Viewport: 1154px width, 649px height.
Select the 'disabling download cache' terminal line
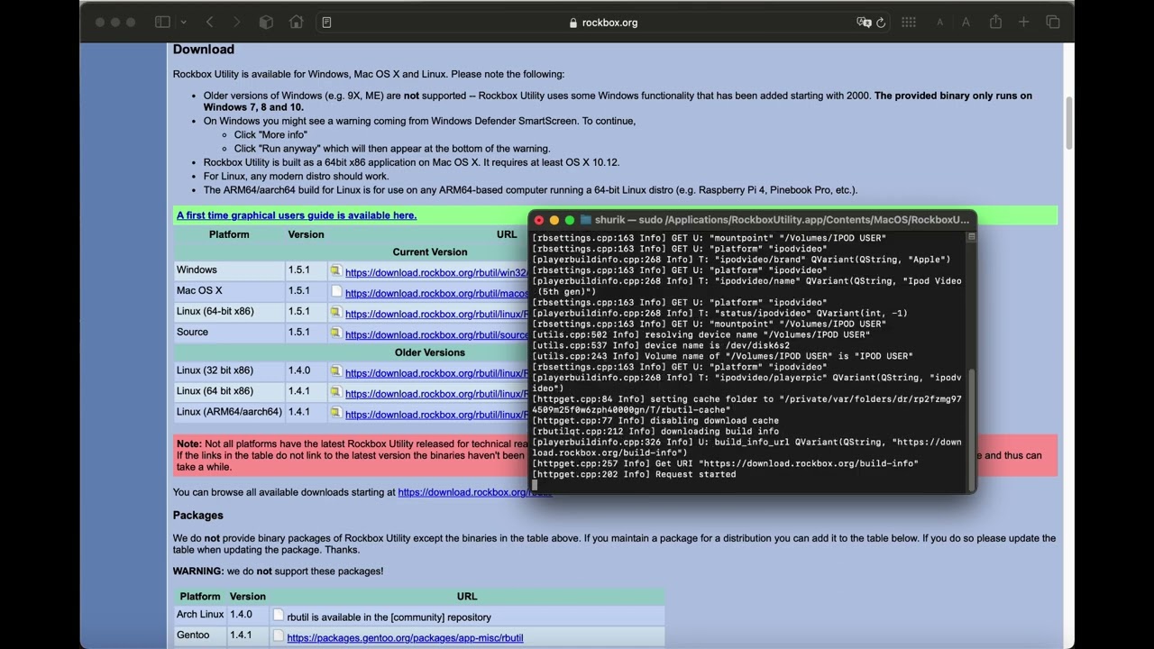pyautogui.click(x=655, y=420)
